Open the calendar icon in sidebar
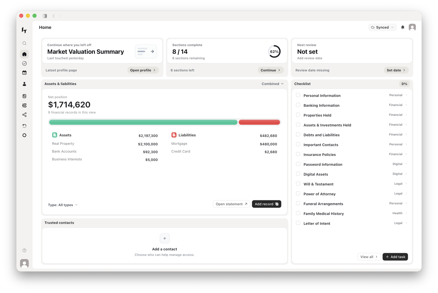This screenshot has width=438, height=293. [24, 73]
